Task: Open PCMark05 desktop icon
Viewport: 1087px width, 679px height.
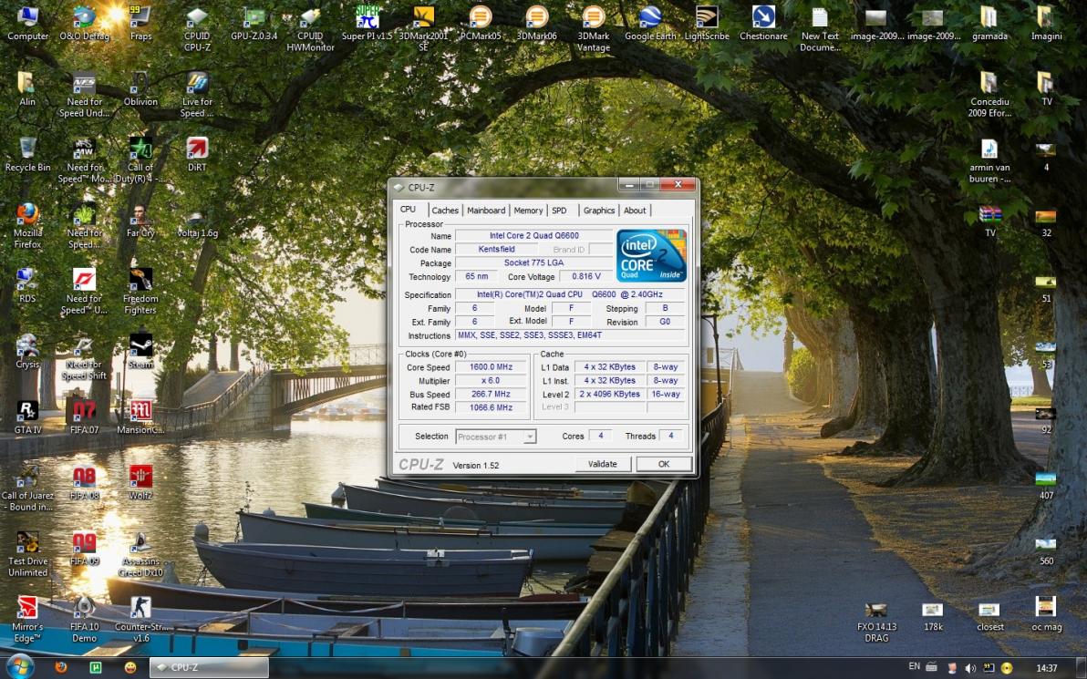Action: pos(480,23)
